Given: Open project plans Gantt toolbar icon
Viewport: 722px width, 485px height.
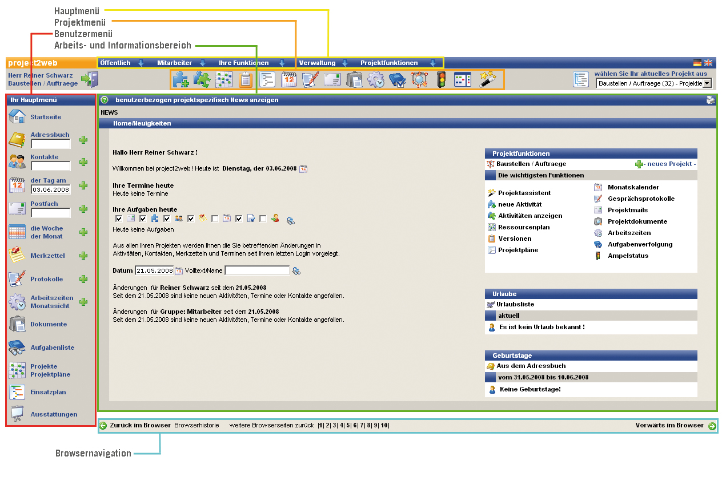Looking at the screenshot, I should [267, 80].
